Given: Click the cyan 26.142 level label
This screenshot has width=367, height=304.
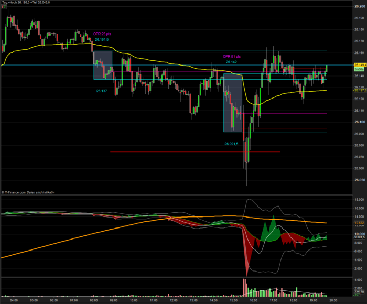Looking at the screenshot, I should click(x=231, y=62).
